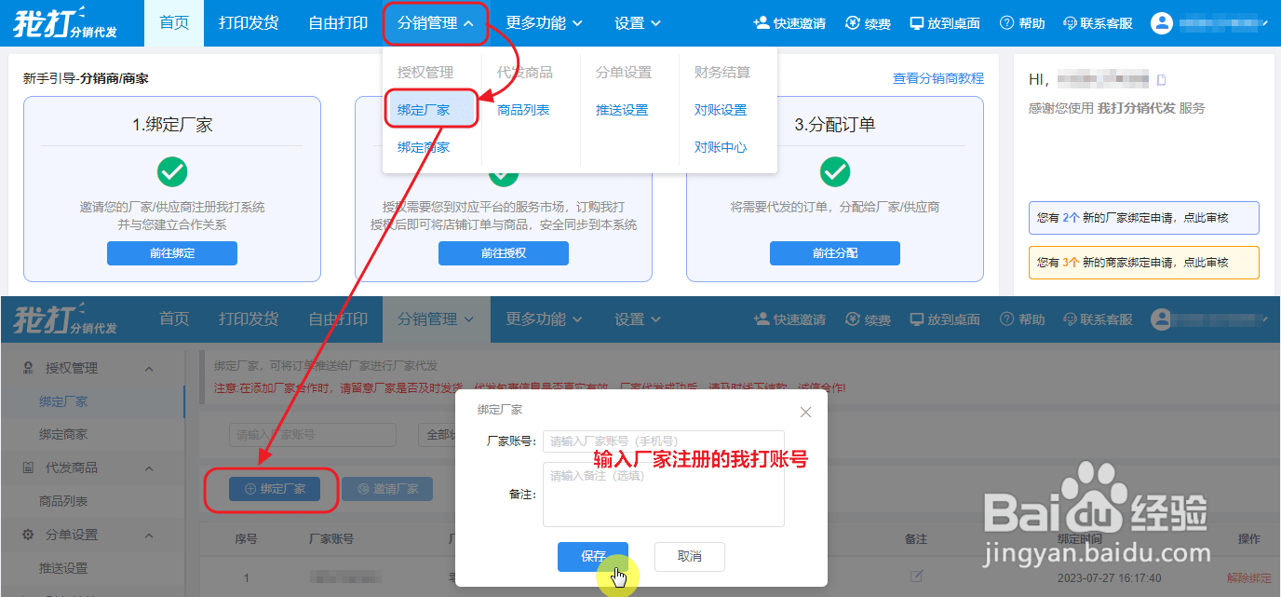Image resolution: width=1281 pixels, height=597 pixels.
Task: Open 帮助 question-mark icon in upper navbar
Action: 1006,23
